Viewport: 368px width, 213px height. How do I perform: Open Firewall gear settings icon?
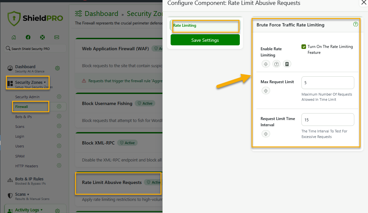[x=59, y=106]
